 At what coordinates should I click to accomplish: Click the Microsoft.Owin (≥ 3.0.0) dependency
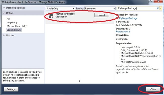133,62
